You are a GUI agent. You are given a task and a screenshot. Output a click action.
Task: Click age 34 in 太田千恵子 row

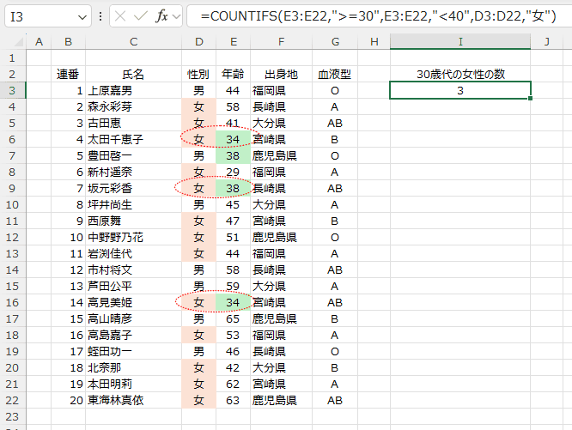point(233,140)
